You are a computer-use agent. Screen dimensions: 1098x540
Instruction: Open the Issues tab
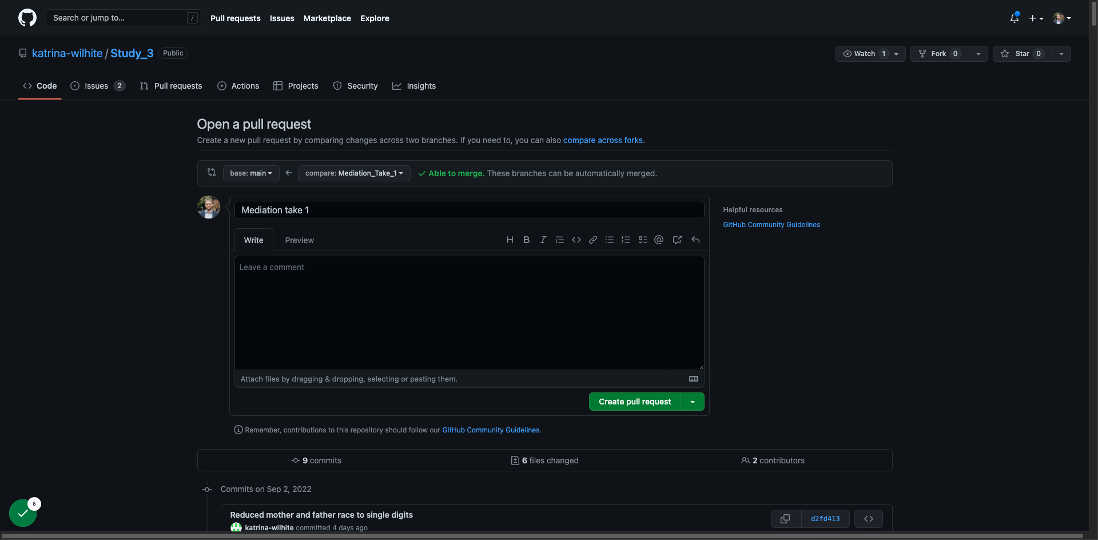pos(97,86)
